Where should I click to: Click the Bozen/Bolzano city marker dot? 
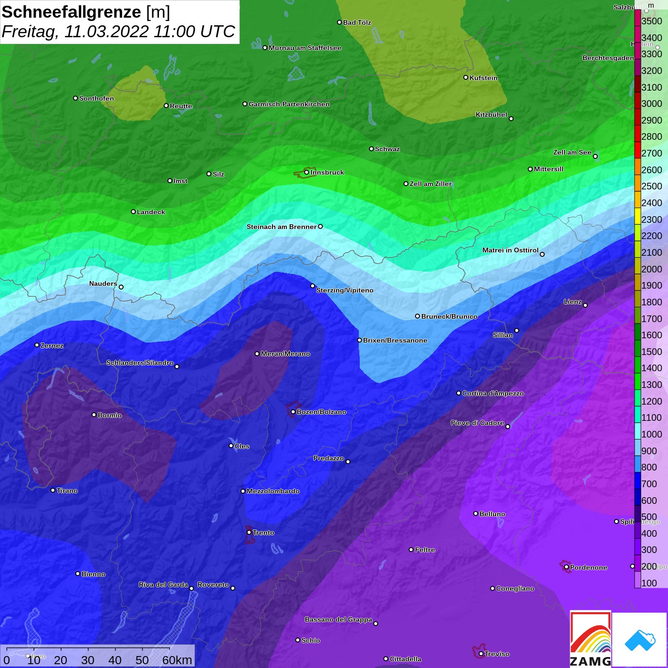(x=293, y=412)
